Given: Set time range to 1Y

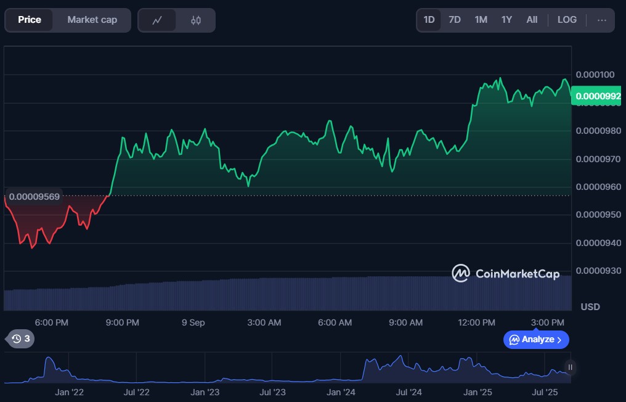Looking at the screenshot, I should pyautogui.click(x=506, y=20).
